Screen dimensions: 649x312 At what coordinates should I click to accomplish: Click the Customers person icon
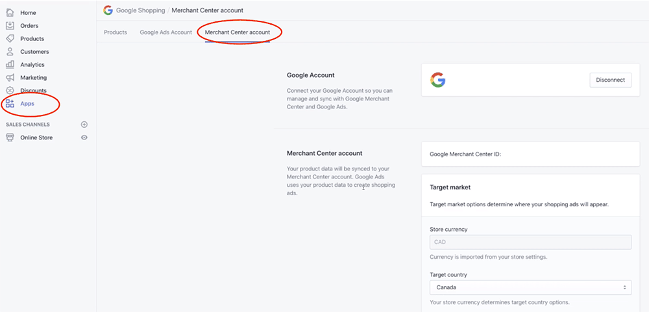point(10,52)
